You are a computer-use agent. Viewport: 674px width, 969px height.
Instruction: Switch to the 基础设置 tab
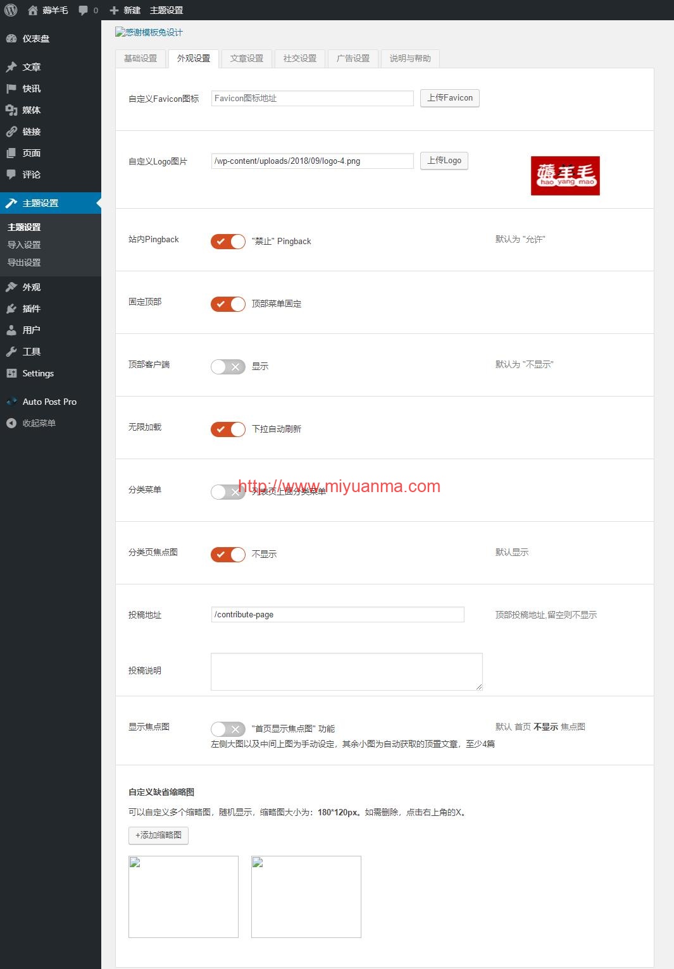140,58
